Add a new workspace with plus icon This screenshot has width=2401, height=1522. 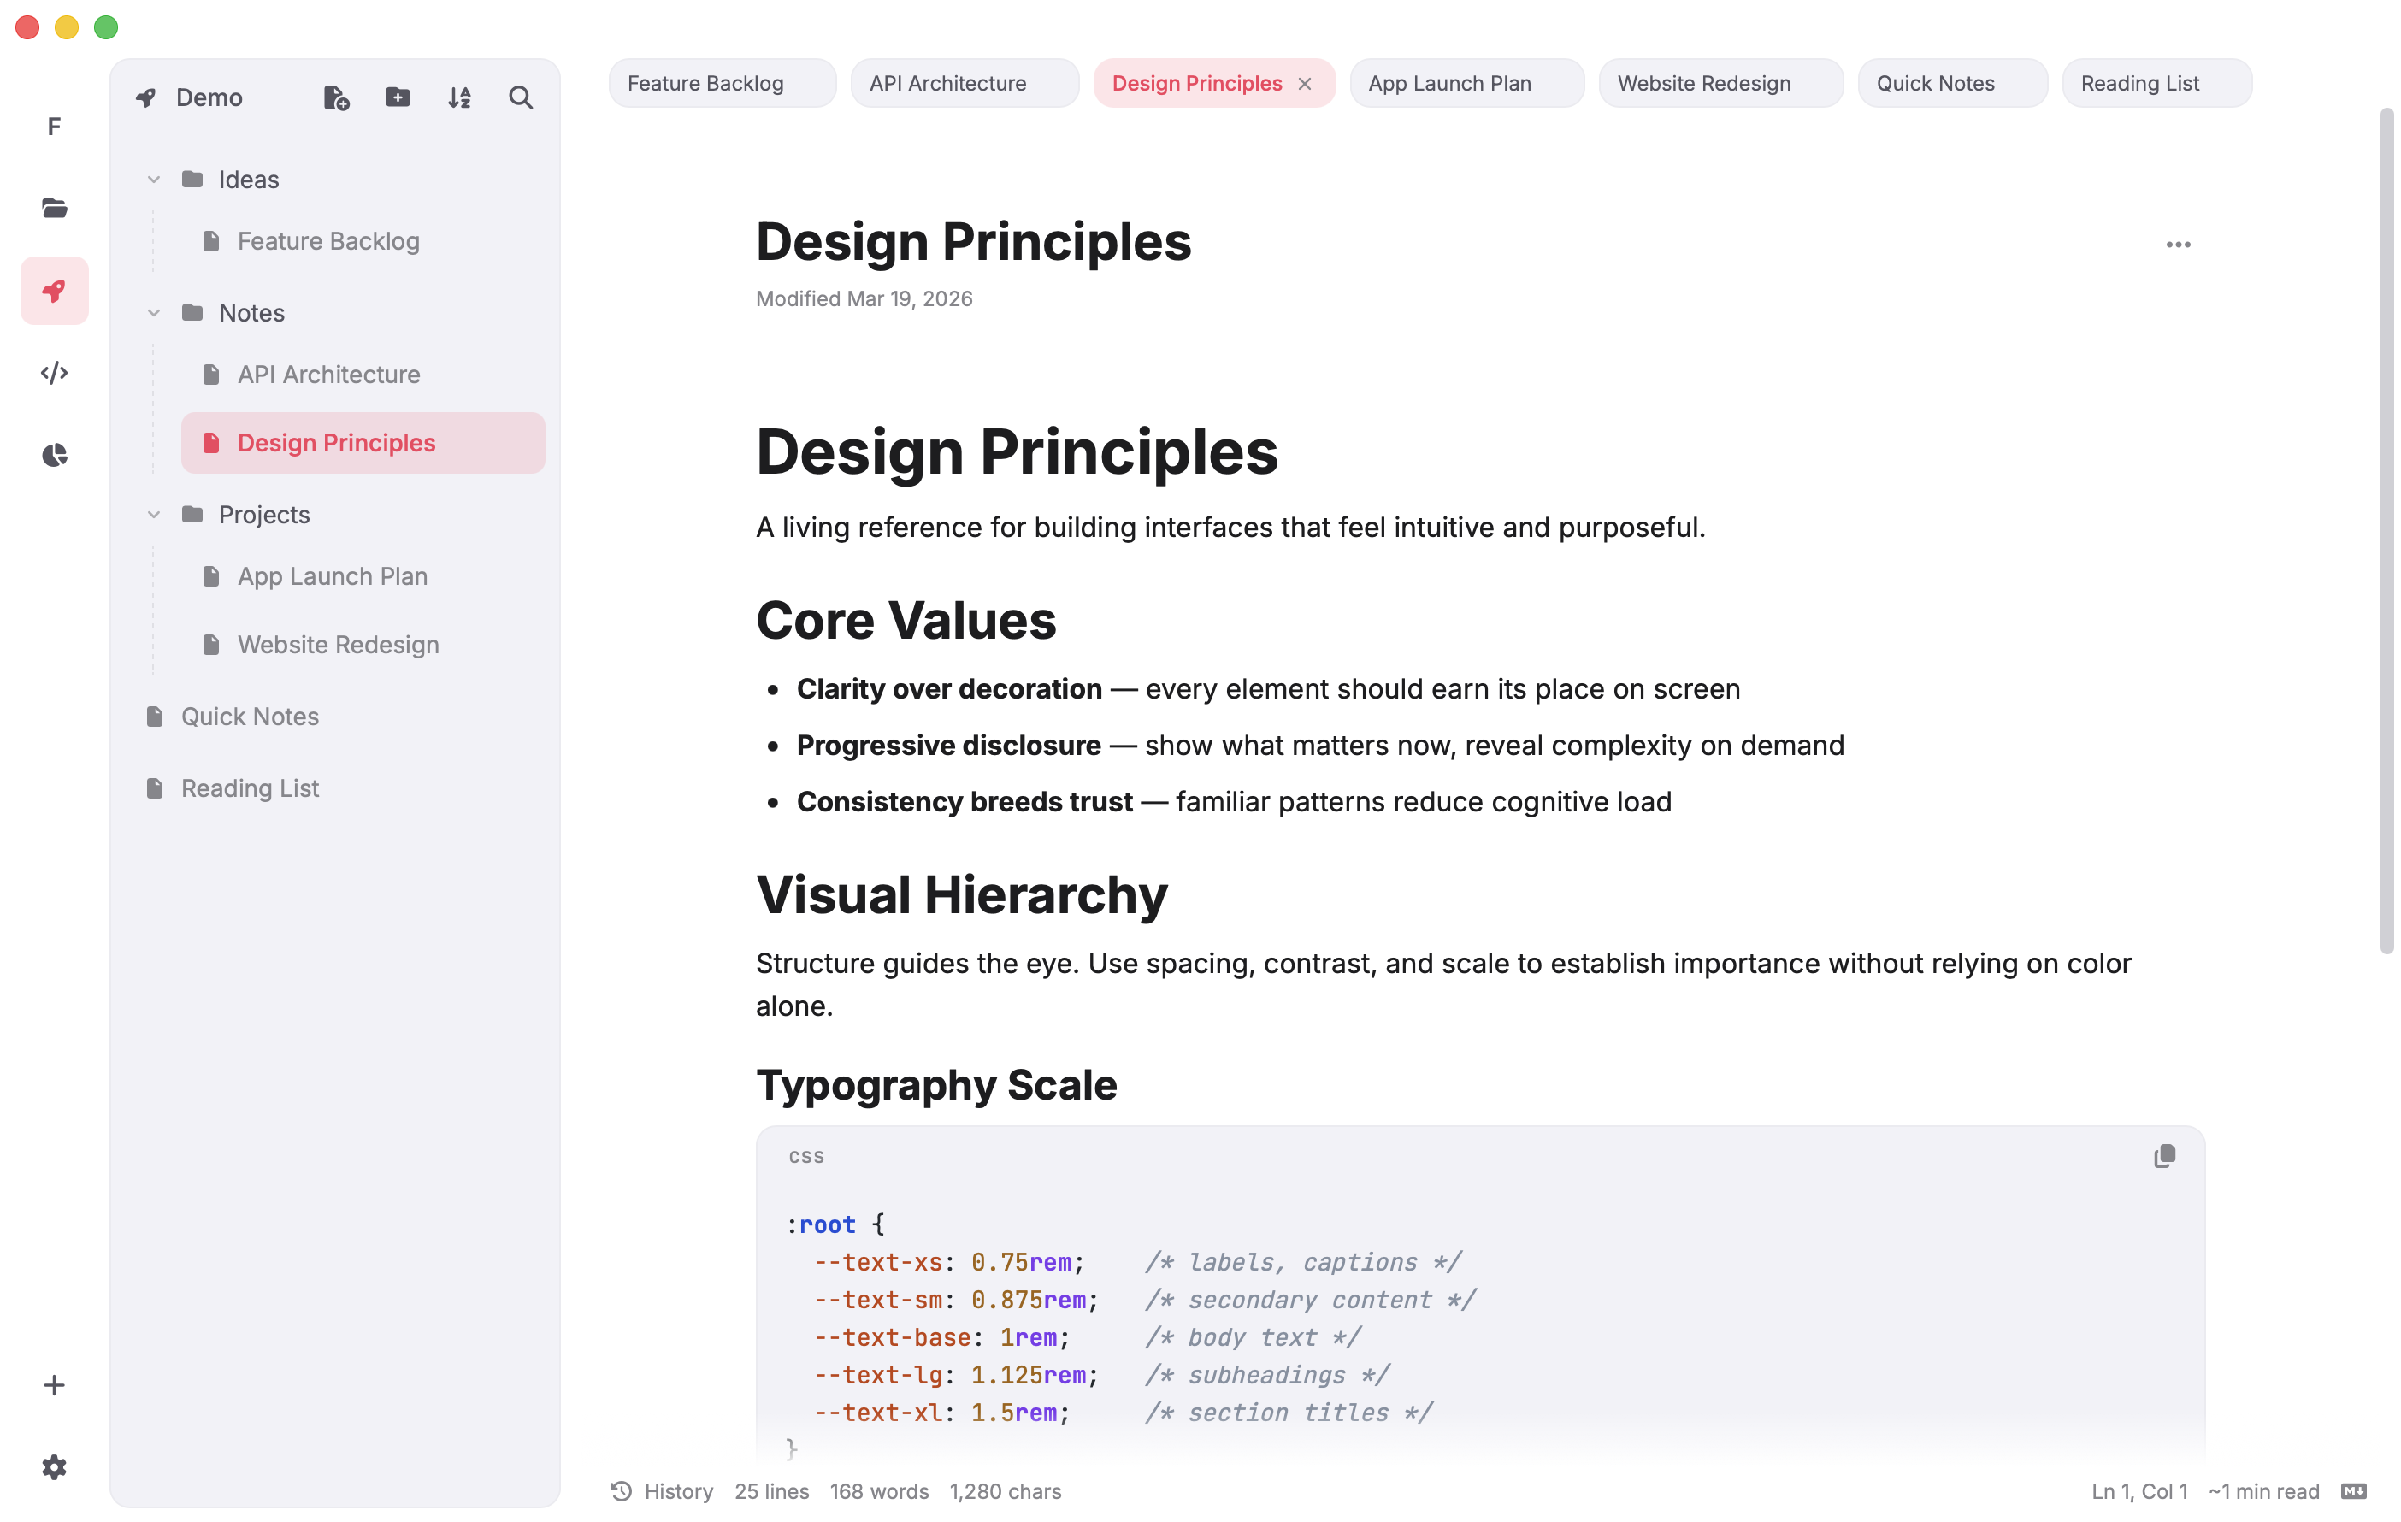(x=54, y=1384)
